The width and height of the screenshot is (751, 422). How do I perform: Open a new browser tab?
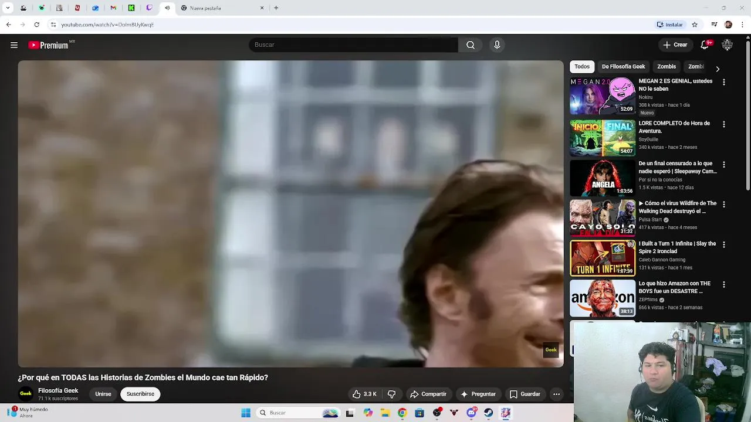click(x=276, y=8)
